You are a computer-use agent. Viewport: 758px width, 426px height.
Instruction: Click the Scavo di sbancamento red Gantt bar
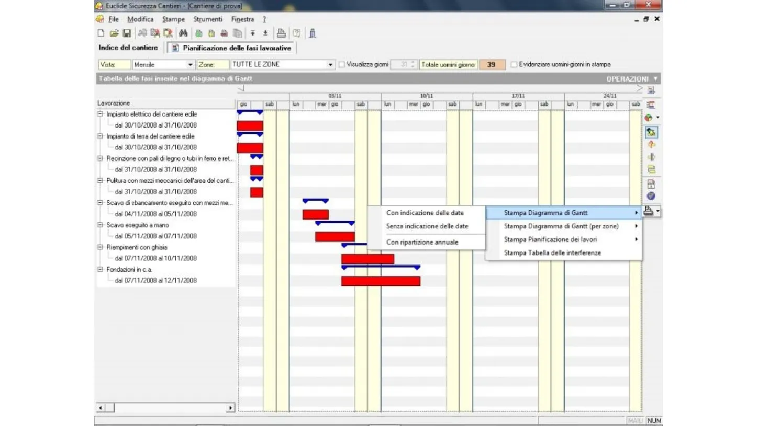[316, 214]
